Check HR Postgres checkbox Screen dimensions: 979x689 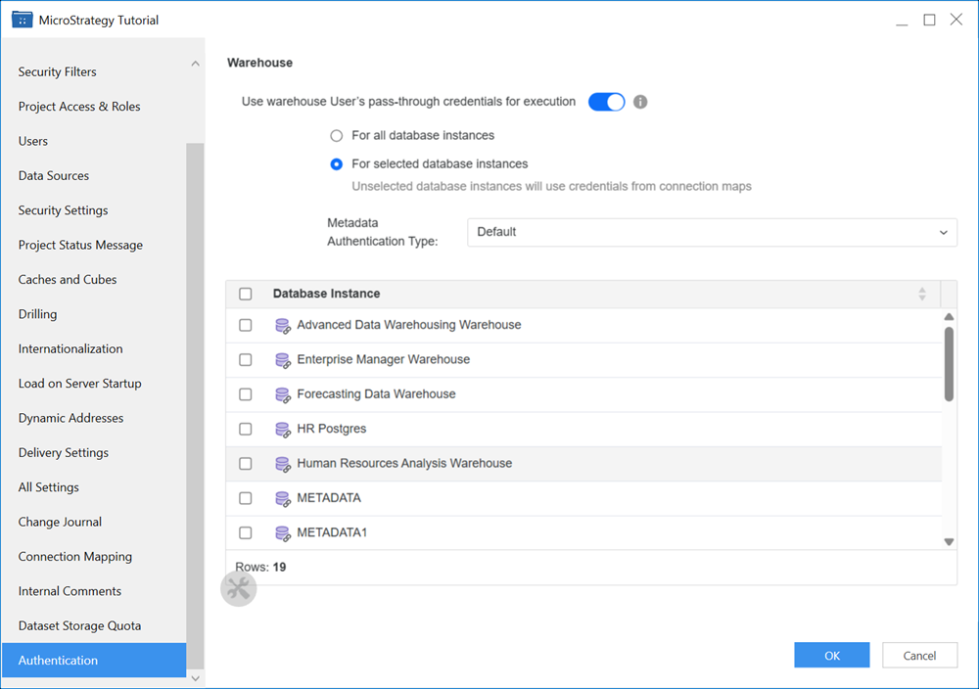246,430
